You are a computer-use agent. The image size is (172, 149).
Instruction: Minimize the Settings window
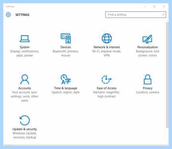point(145,7)
